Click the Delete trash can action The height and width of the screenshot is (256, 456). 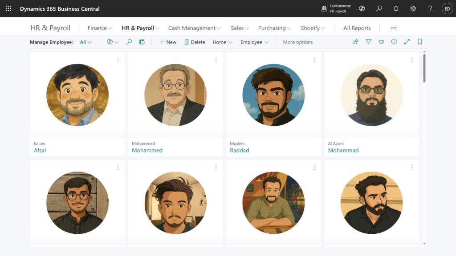click(x=195, y=42)
